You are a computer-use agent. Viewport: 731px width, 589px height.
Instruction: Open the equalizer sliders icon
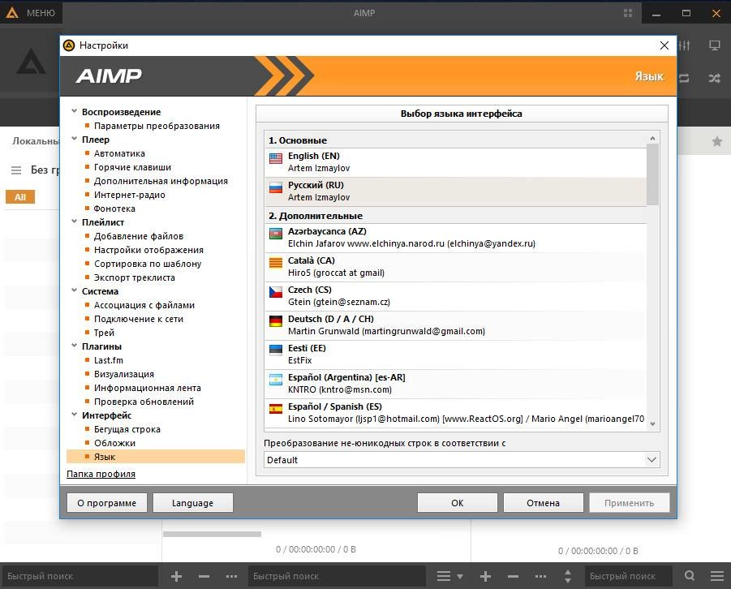point(685,45)
